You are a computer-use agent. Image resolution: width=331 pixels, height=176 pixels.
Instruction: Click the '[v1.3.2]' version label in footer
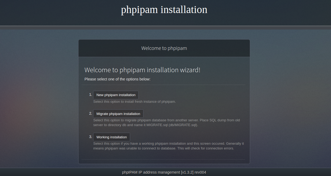tap(187, 172)
